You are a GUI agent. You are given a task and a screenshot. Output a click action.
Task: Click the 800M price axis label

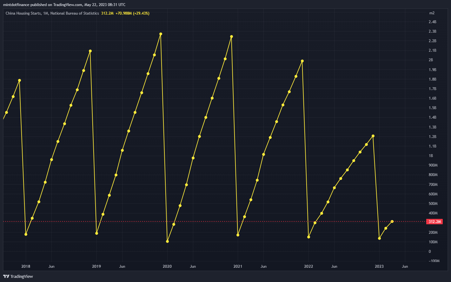[x=433, y=175]
